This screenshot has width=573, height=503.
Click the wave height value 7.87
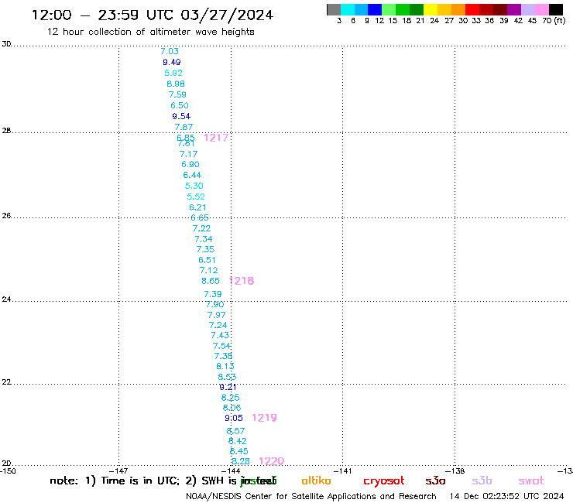pyautogui.click(x=184, y=127)
